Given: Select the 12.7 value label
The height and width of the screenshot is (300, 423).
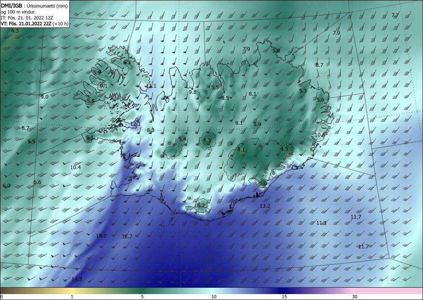Looking at the screenshot, I should [127, 237].
